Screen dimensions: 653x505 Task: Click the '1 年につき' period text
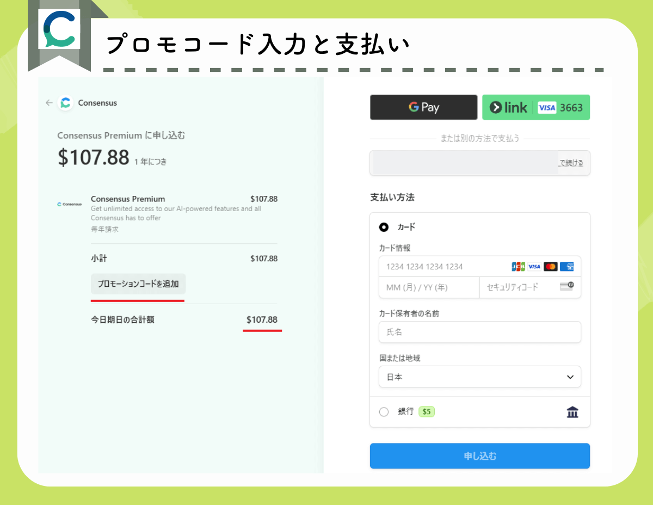[x=151, y=162]
